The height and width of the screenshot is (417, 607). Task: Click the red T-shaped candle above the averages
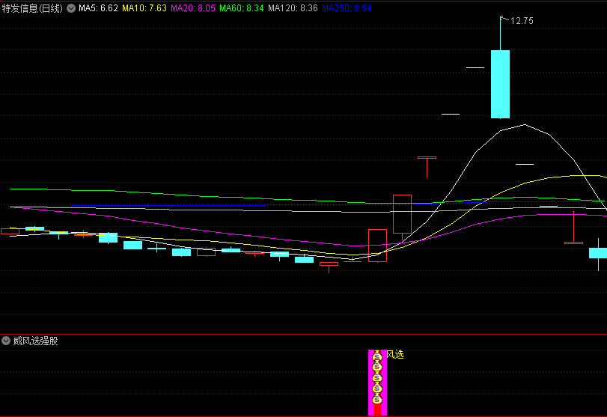point(427,166)
